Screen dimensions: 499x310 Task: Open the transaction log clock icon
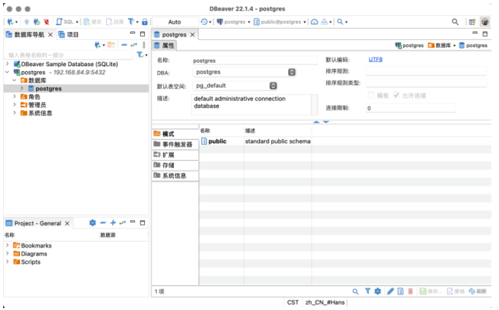(x=205, y=21)
